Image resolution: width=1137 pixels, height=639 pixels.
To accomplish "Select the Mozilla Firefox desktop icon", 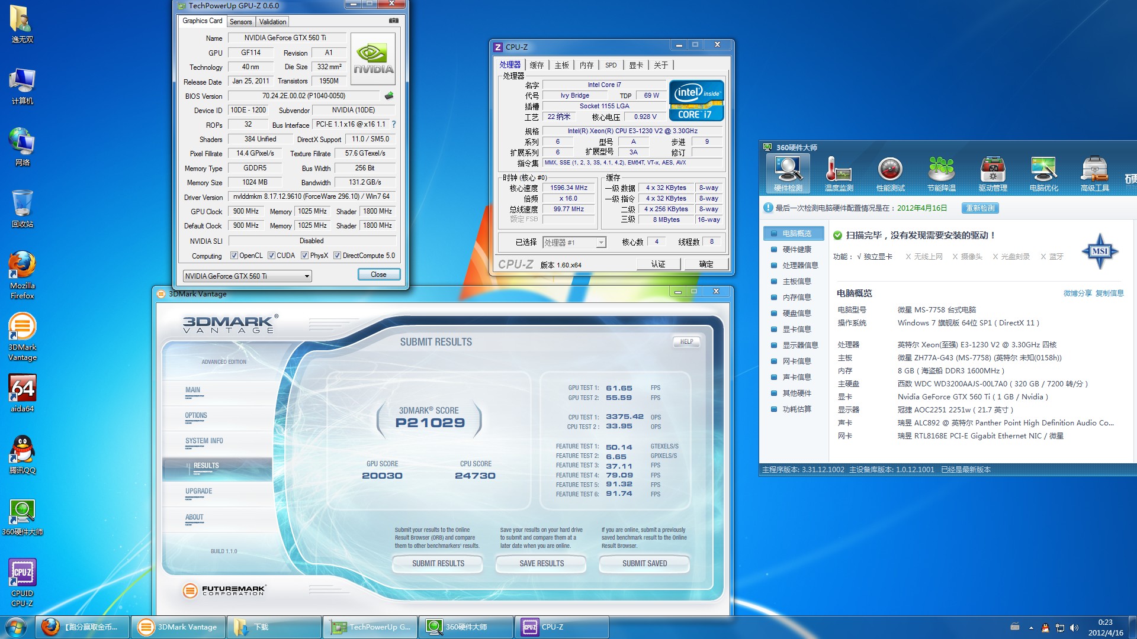I will point(22,275).
